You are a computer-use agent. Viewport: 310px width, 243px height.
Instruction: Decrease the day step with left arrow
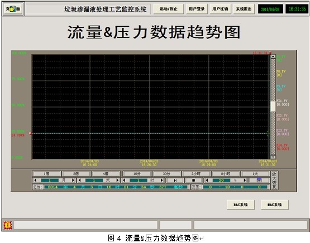(80, 180)
